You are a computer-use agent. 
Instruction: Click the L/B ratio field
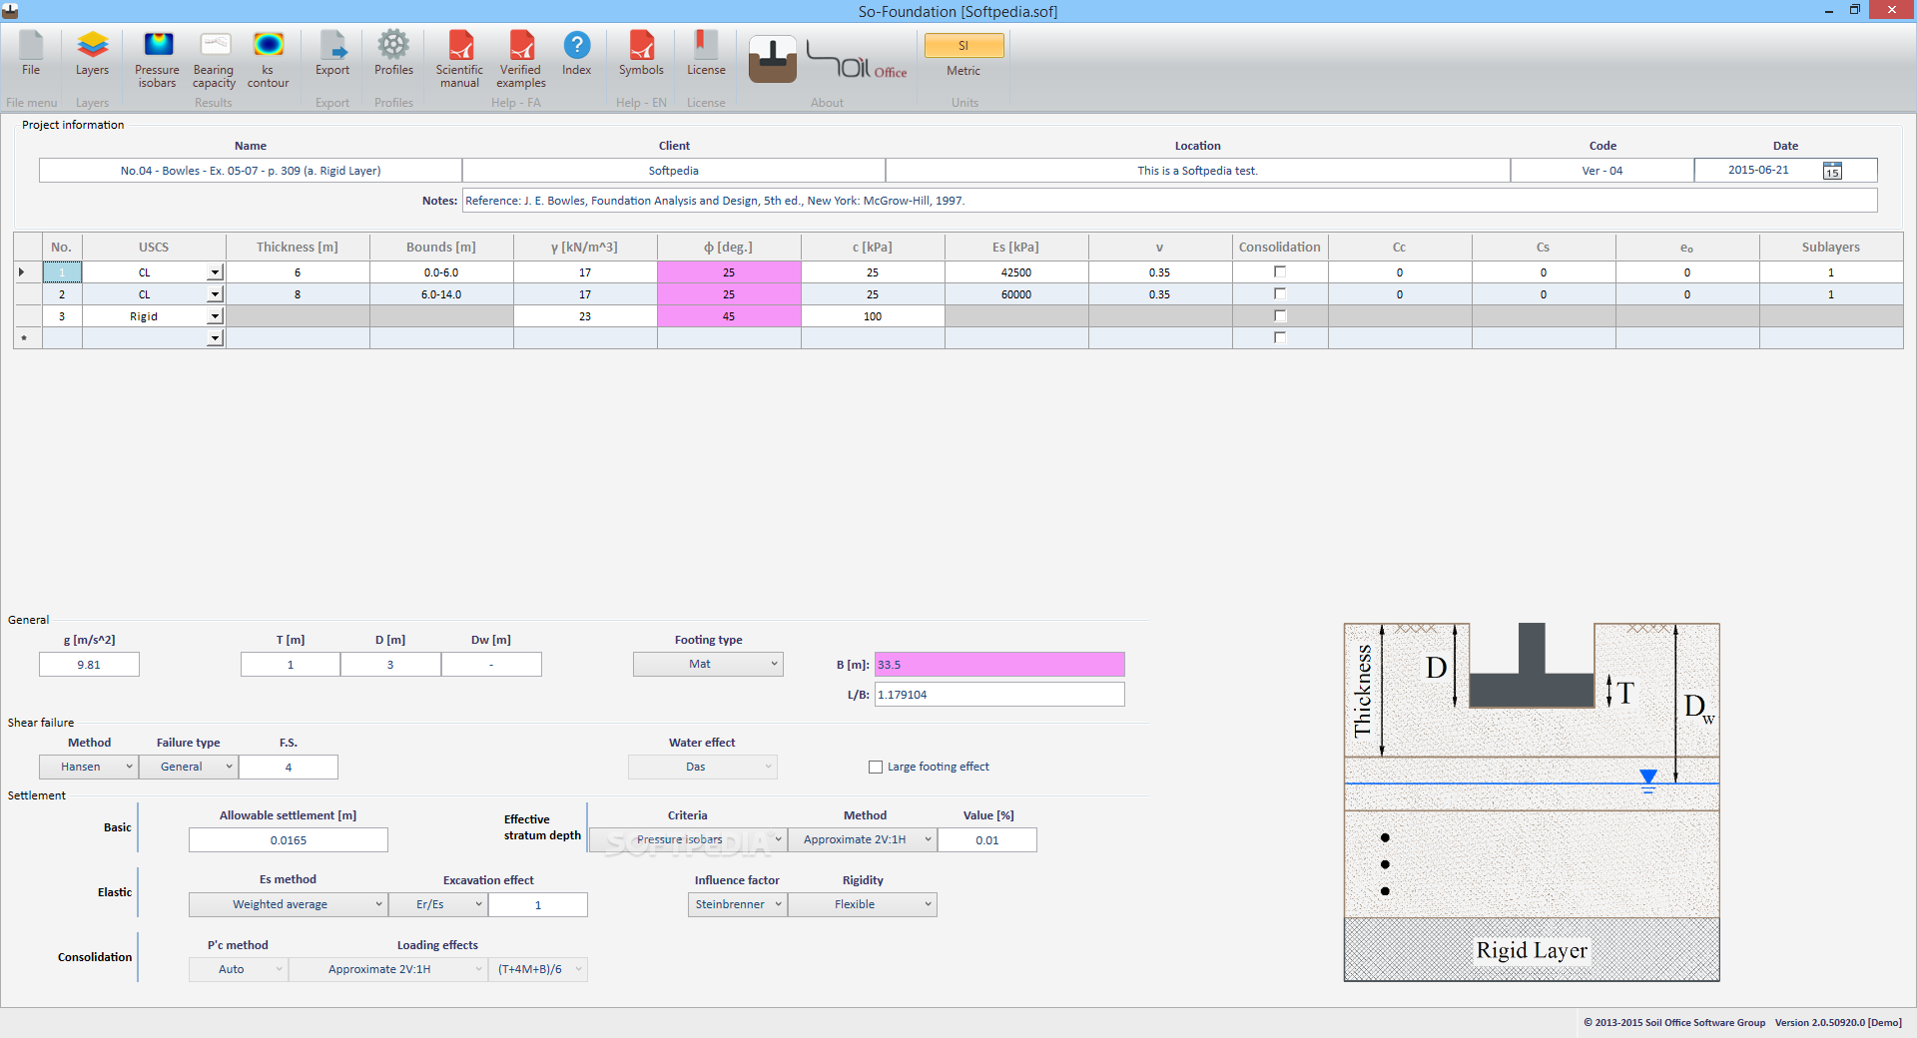click(x=999, y=695)
